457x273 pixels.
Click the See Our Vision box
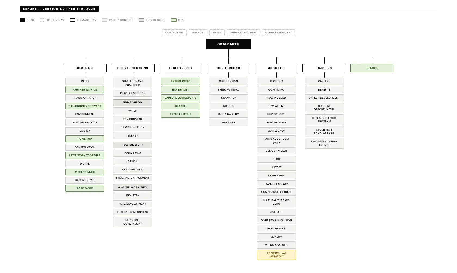click(276, 151)
